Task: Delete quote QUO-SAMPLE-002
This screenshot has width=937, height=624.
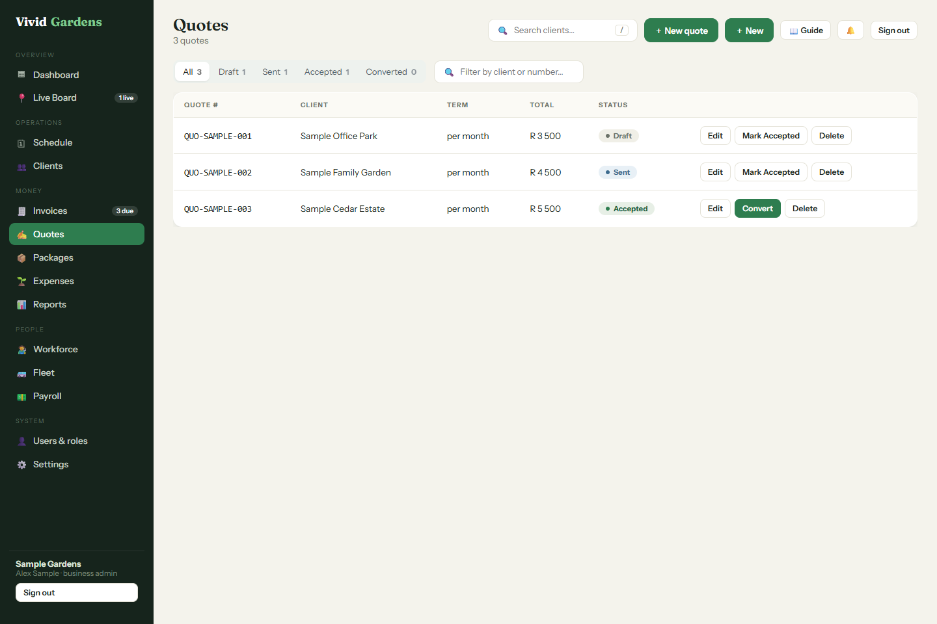Action: tap(832, 172)
